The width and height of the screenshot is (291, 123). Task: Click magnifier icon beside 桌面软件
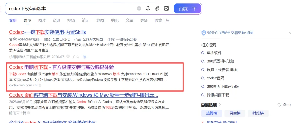[203, 53]
